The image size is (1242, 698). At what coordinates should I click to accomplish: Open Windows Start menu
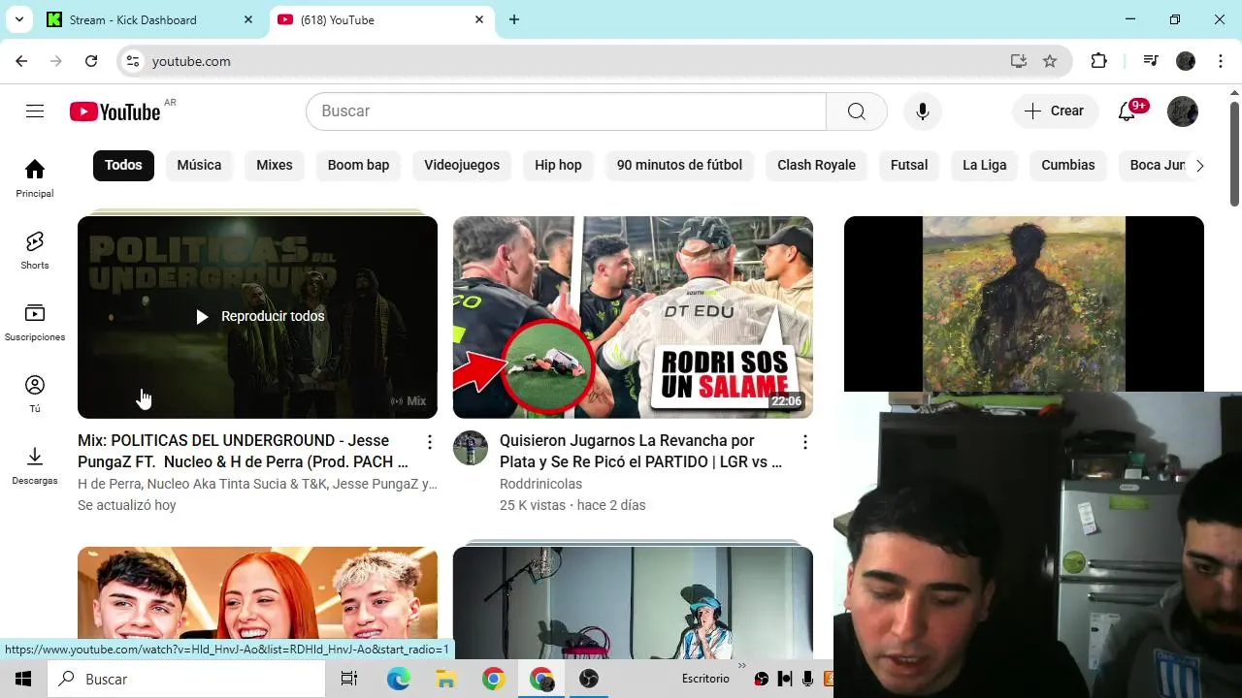pos(23,679)
